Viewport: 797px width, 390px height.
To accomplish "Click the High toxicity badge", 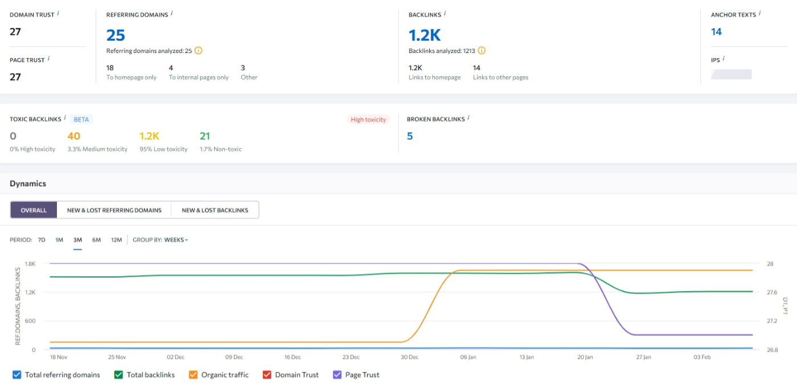I will tap(368, 120).
